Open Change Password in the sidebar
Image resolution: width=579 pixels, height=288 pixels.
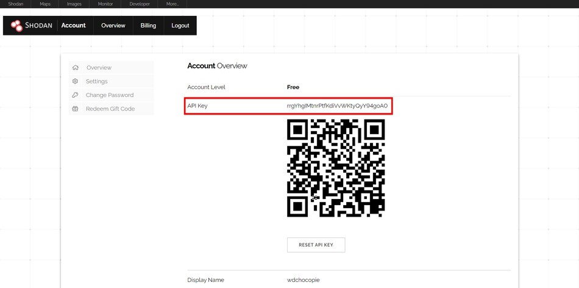(x=111, y=95)
